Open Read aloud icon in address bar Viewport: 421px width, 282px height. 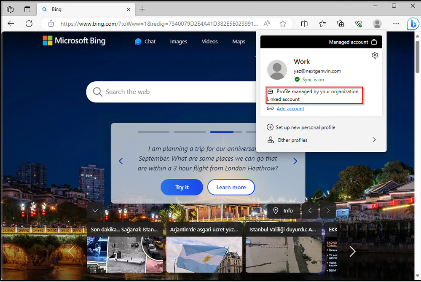coord(267,24)
